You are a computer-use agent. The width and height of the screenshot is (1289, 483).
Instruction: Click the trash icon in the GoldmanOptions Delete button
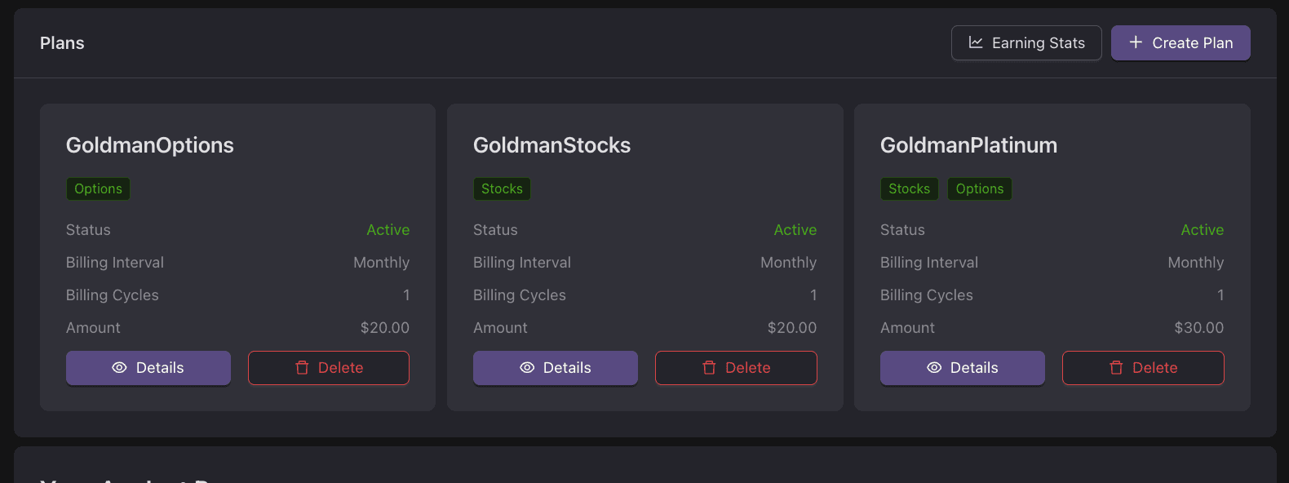[302, 368]
